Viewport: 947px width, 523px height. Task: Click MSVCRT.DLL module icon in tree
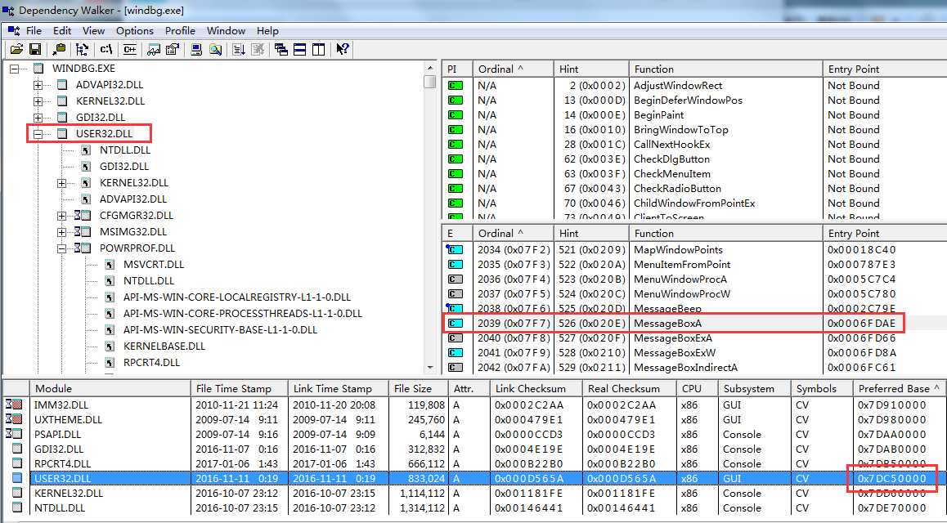click(x=110, y=265)
